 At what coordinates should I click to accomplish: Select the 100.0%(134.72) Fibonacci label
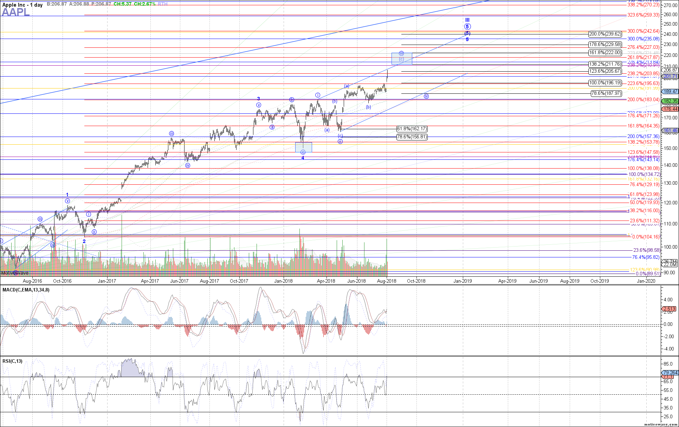click(644, 174)
